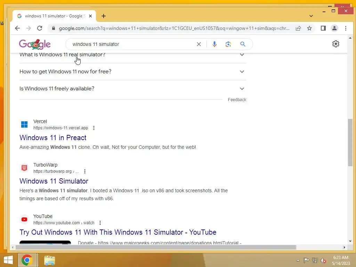Reload the current page
The height and width of the screenshot is (267, 356).
[40, 28]
